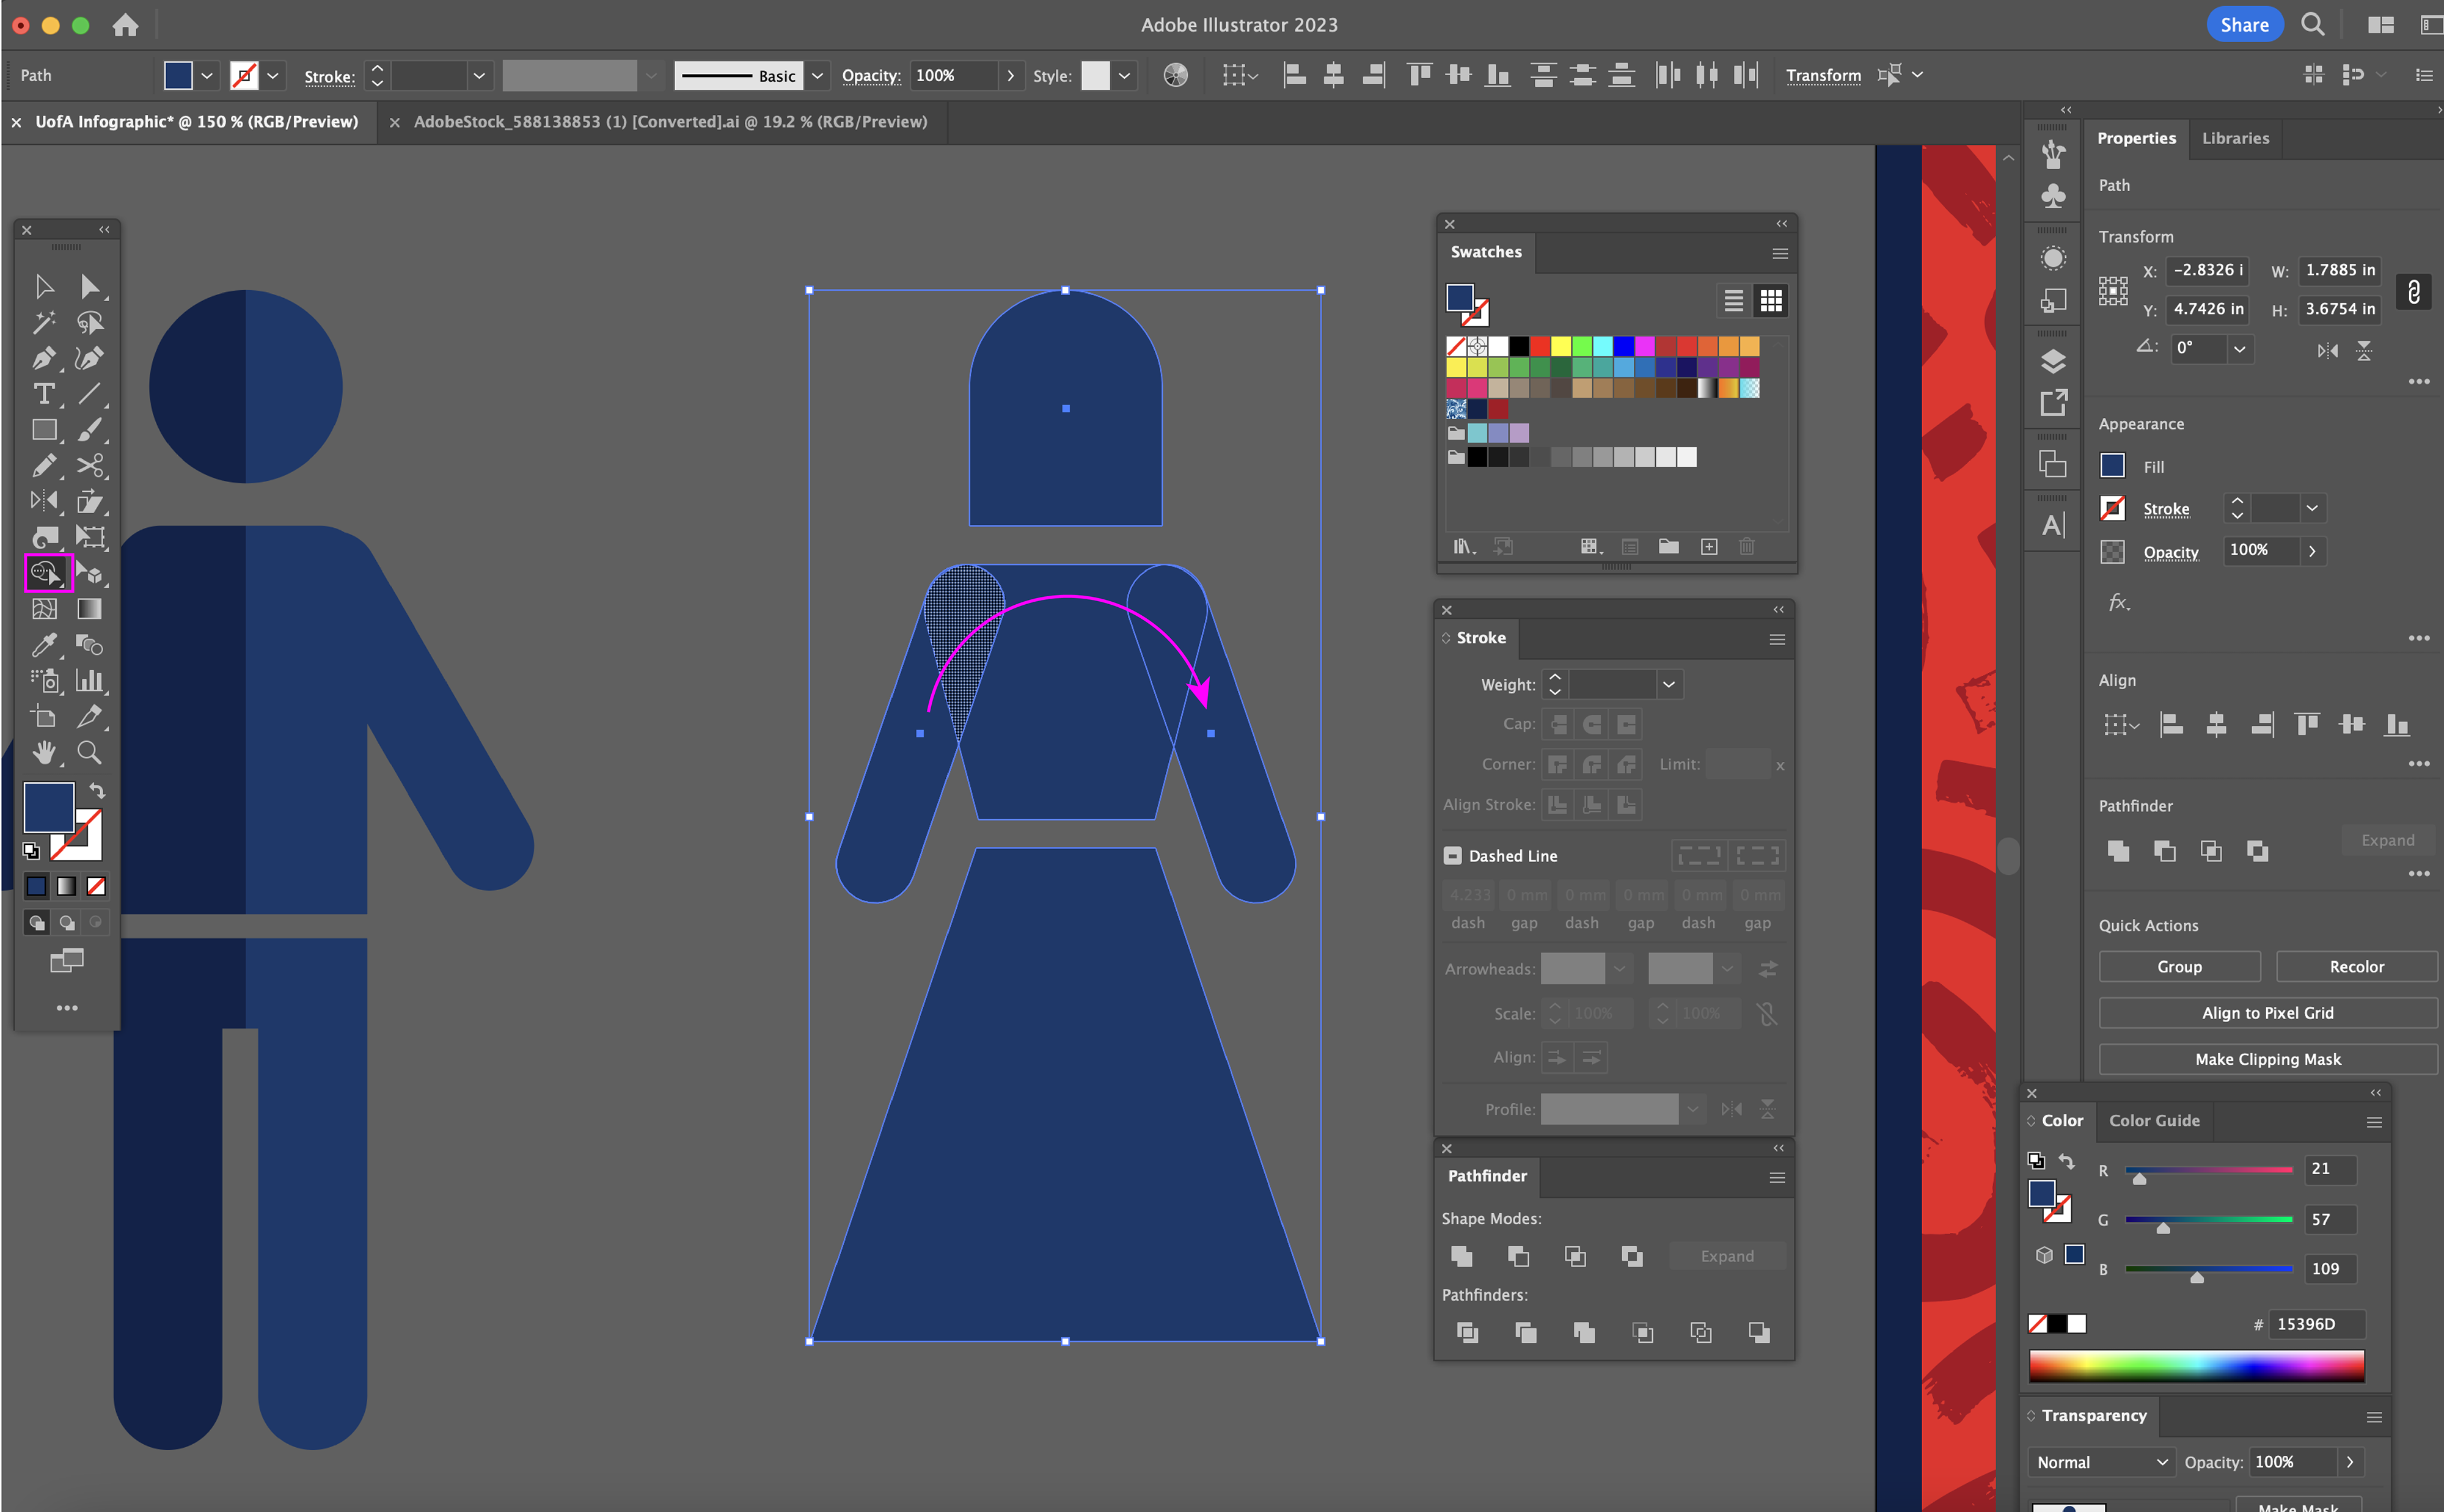Viewport: 2444px width, 1512px height.
Task: Open the Basic brush definition dropdown
Action: [x=817, y=76]
